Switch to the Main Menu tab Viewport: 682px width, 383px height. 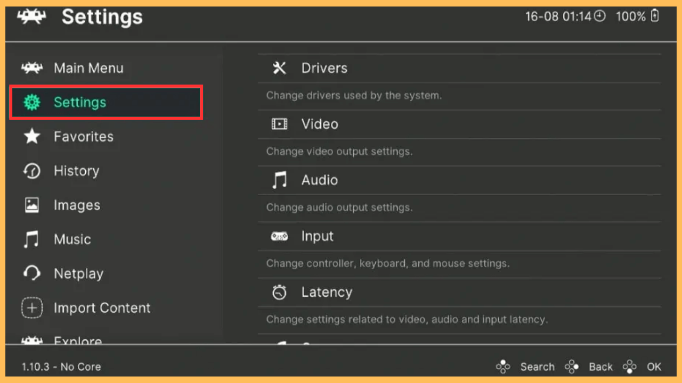point(88,68)
